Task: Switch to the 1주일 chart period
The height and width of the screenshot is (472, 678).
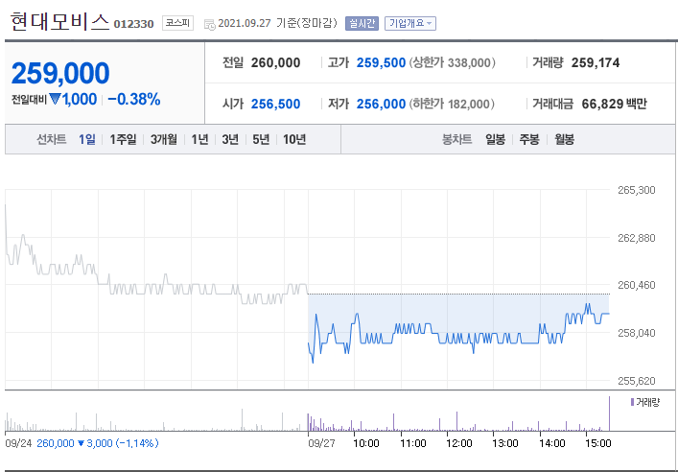Action: 123,139
